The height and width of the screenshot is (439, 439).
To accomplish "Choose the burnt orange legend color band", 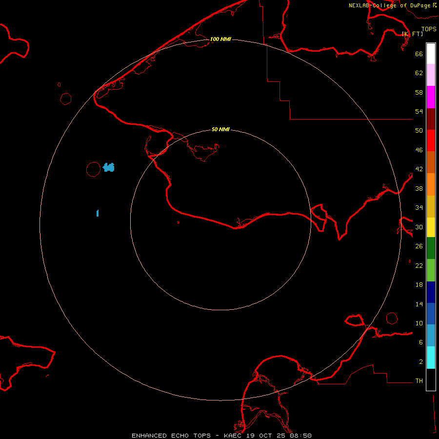I will (431, 162).
